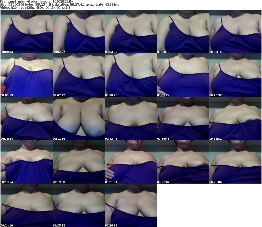Select the thumbnail stamped 00:19:58
The image size is (262, 227).
[79, 162]
